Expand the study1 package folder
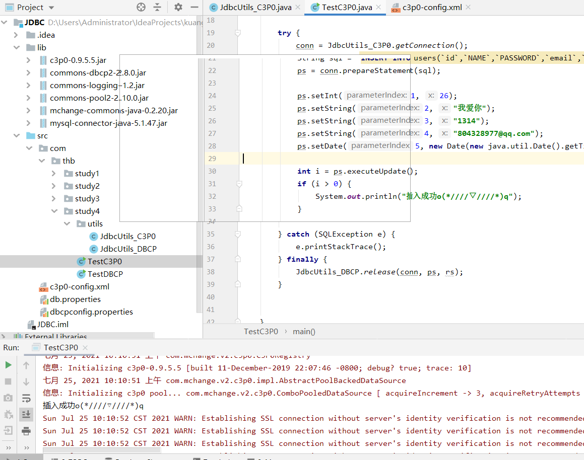The image size is (584, 460). click(x=54, y=174)
